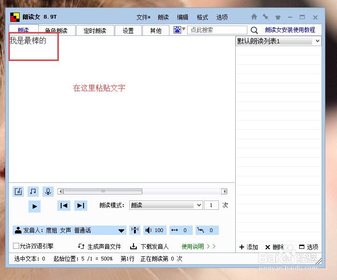Click the speed arrows 0 control
Image resolution: width=337 pixels, height=280 pixels.
click(x=181, y=230)
